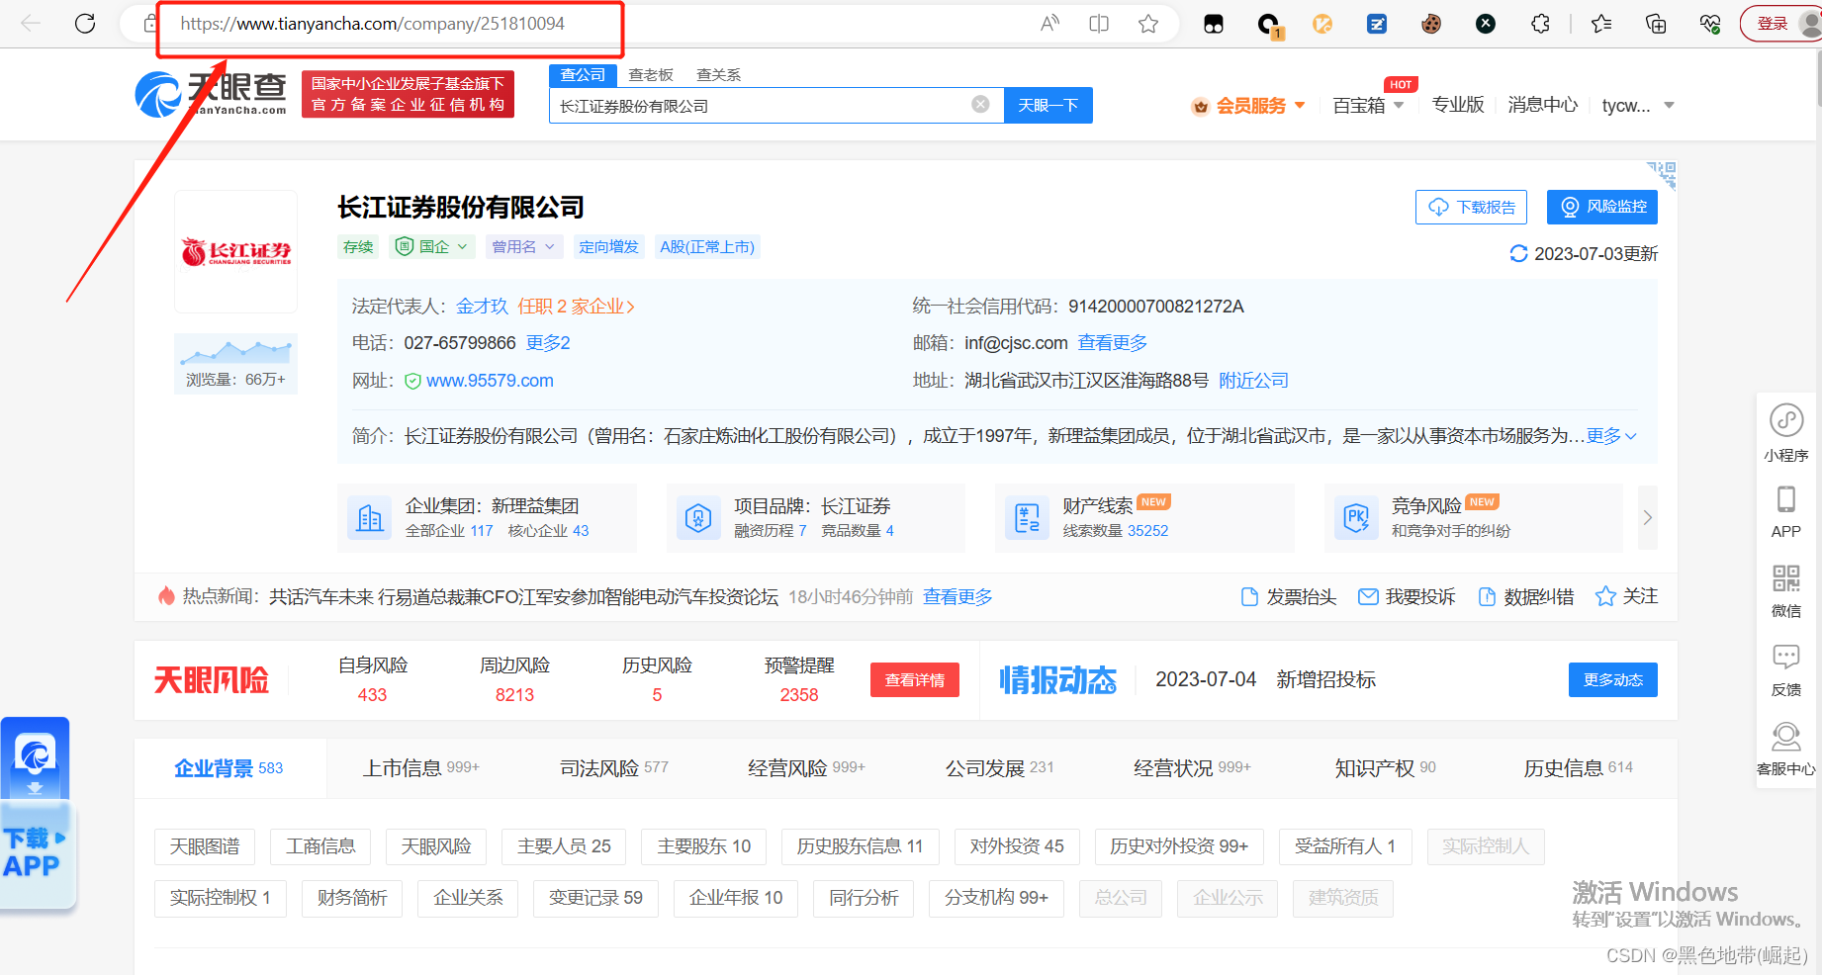This screenshot has width=1822, height=975.
Task: Click the 风险监控 button
Action: coord(1602,207)
